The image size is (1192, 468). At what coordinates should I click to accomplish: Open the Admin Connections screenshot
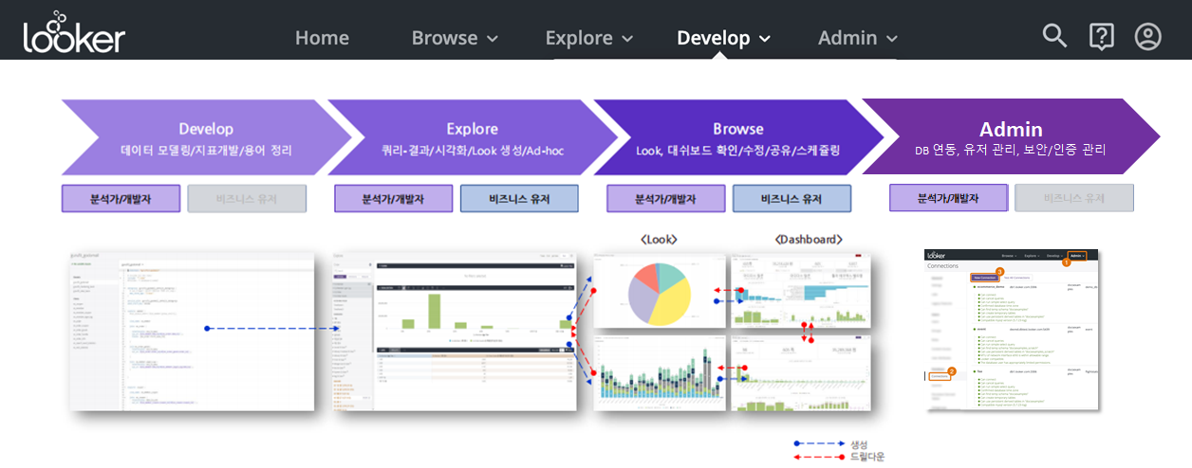(x=1012, y=330)
